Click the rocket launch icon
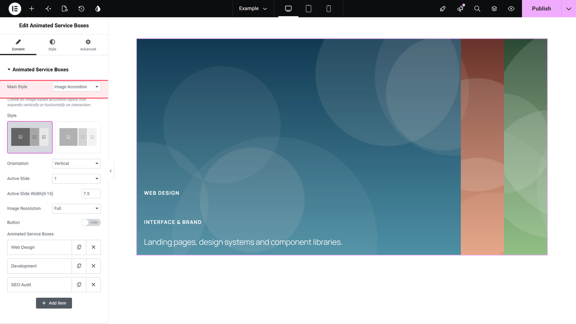This screenshot has width=576, height=324. coord(443,9)
